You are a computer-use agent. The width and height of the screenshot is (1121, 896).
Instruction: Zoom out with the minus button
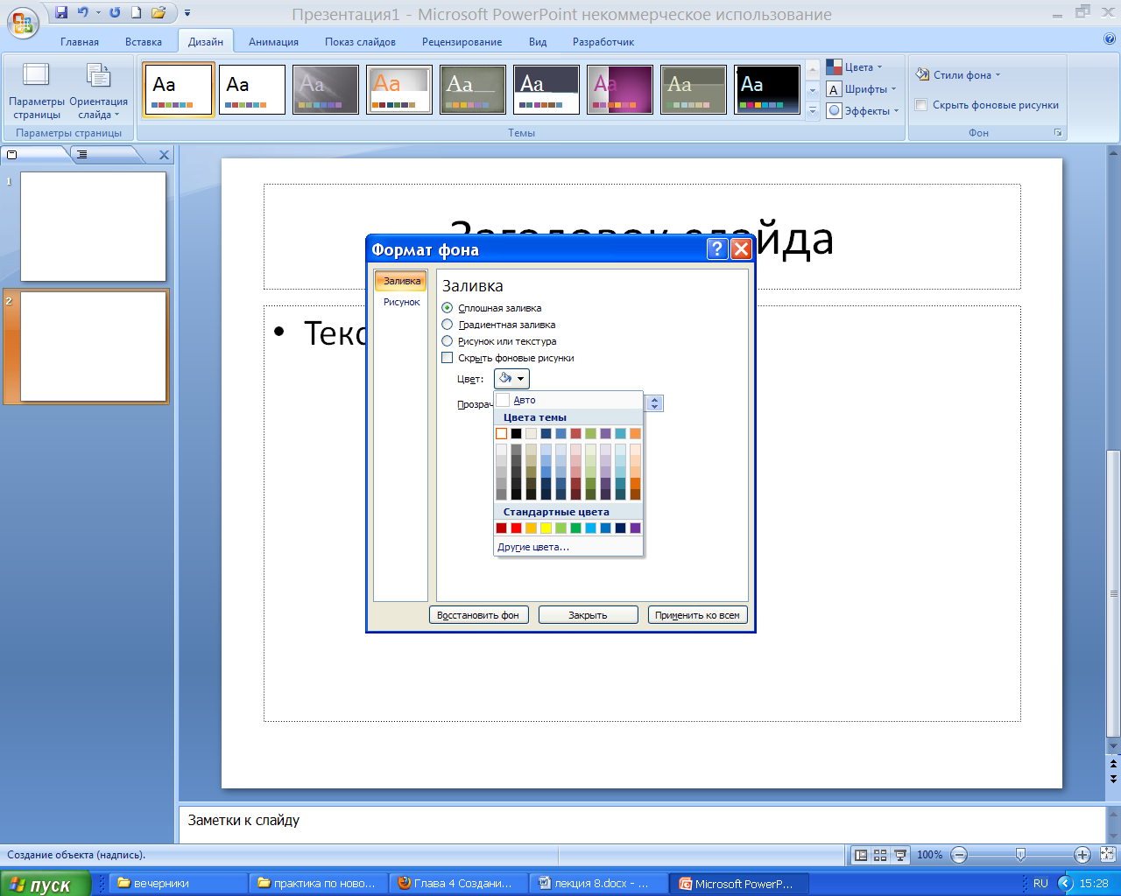[x=959, y=855]
